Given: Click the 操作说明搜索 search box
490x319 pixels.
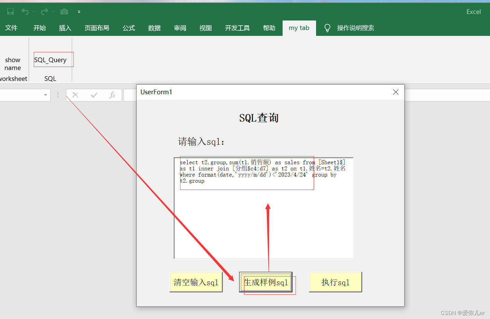Looking at the screenshot, I should (x=355, y=28).
